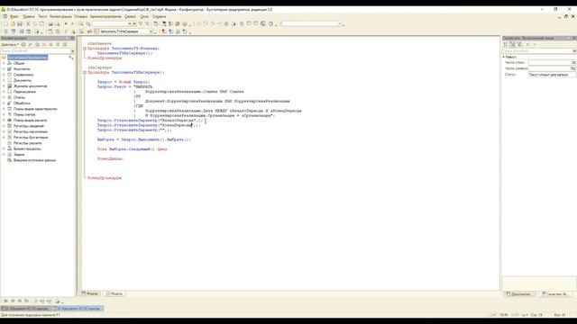Screen dimensions: 577x324
Task: Select Отчеты in configuration tree
Action: click(x=19, y=97)
